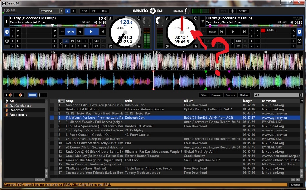
Task: Open the SETUP screen
Action: 243,11
